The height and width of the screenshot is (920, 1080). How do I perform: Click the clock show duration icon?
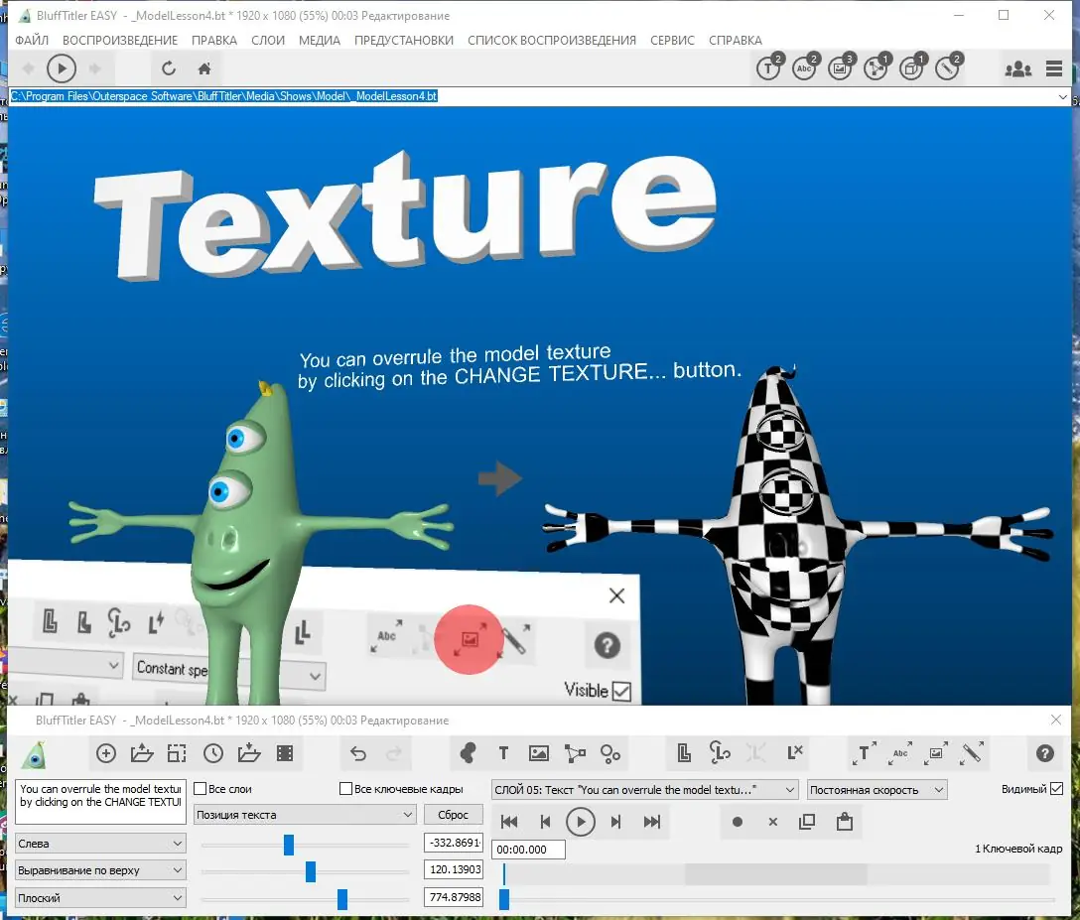pos(212,753)
